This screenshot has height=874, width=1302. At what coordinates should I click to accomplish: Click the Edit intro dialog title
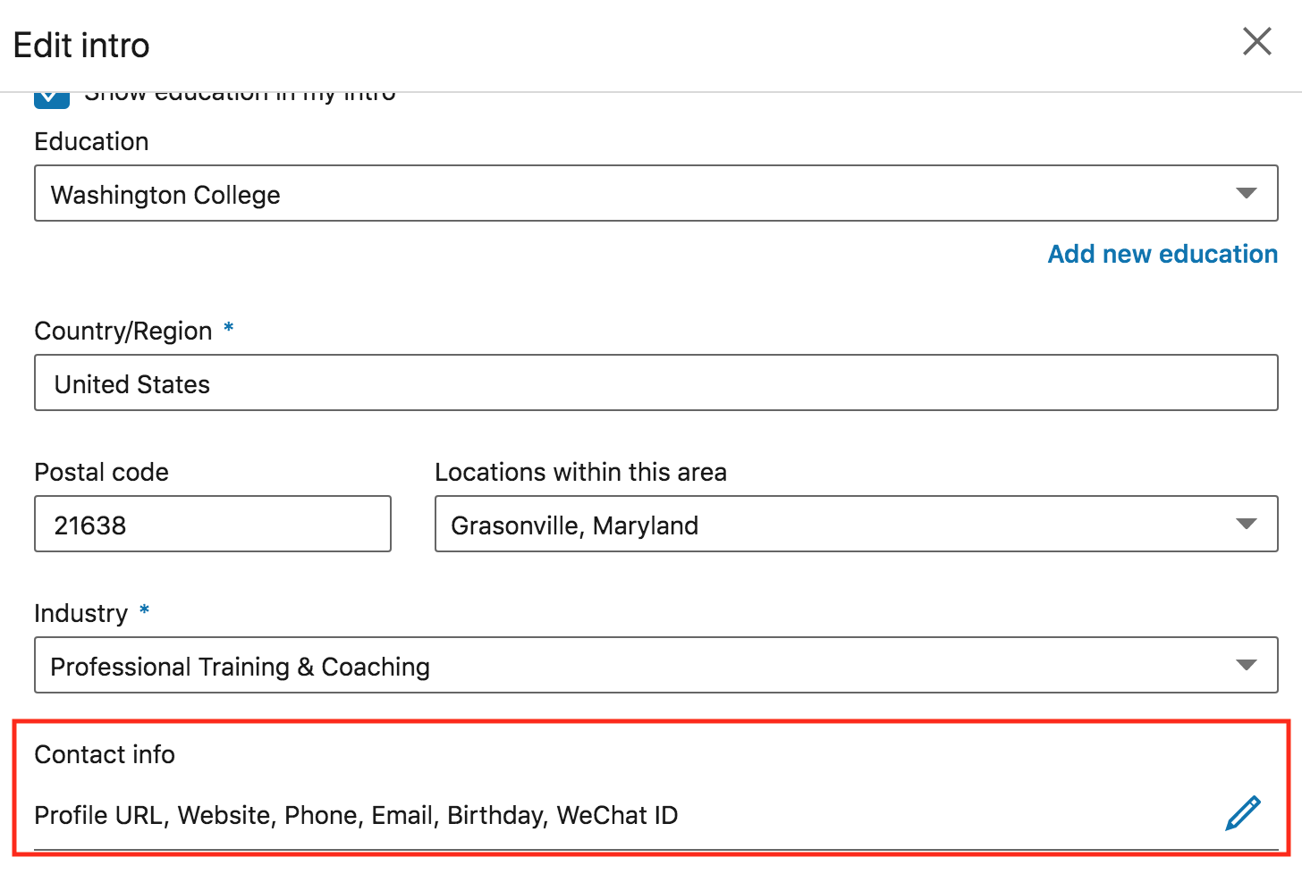pos(81,46)
